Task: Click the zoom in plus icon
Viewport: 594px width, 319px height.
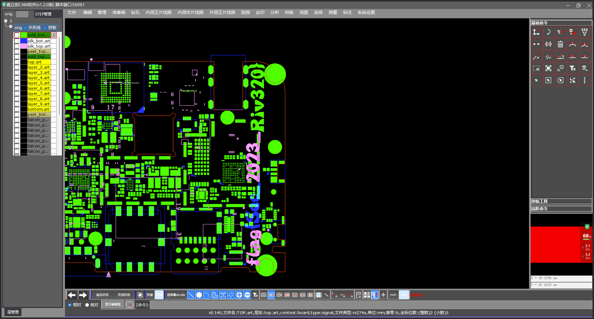Action: click(x=239, y=295)
